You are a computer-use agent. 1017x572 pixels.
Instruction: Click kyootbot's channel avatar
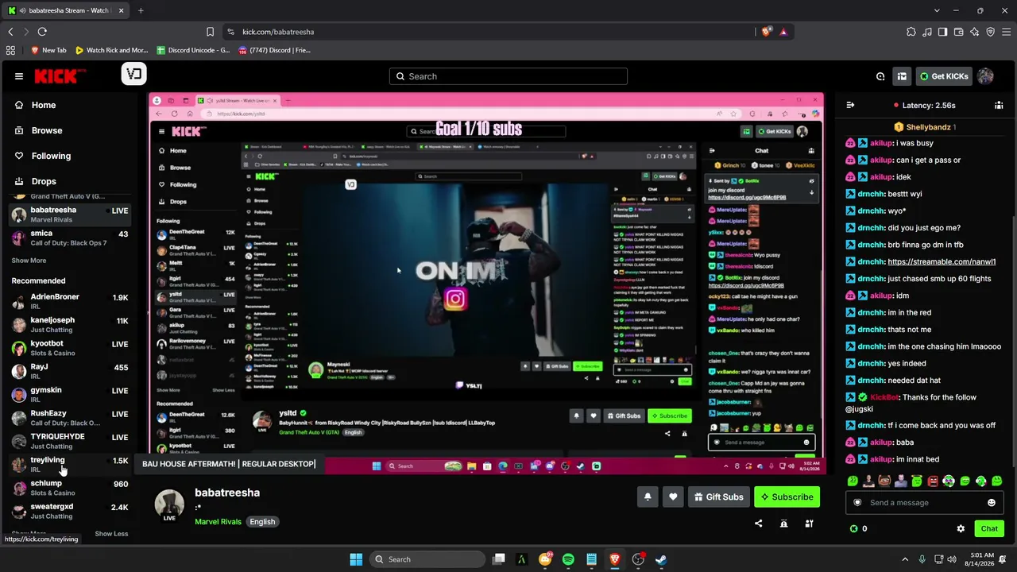19,348
